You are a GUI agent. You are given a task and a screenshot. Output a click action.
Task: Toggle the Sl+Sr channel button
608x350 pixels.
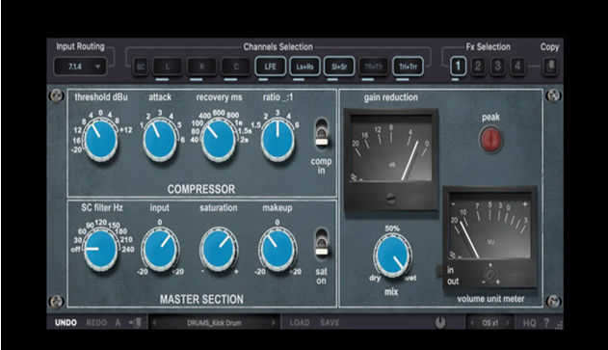[339, 67]
